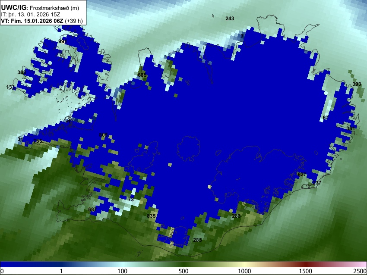Click the map value "627" in the southeast

pos(302,175)
